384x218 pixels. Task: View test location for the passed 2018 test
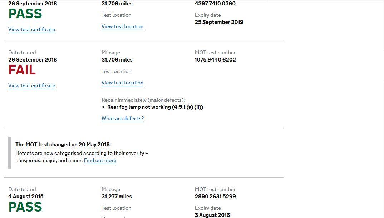tap(122, 26)
